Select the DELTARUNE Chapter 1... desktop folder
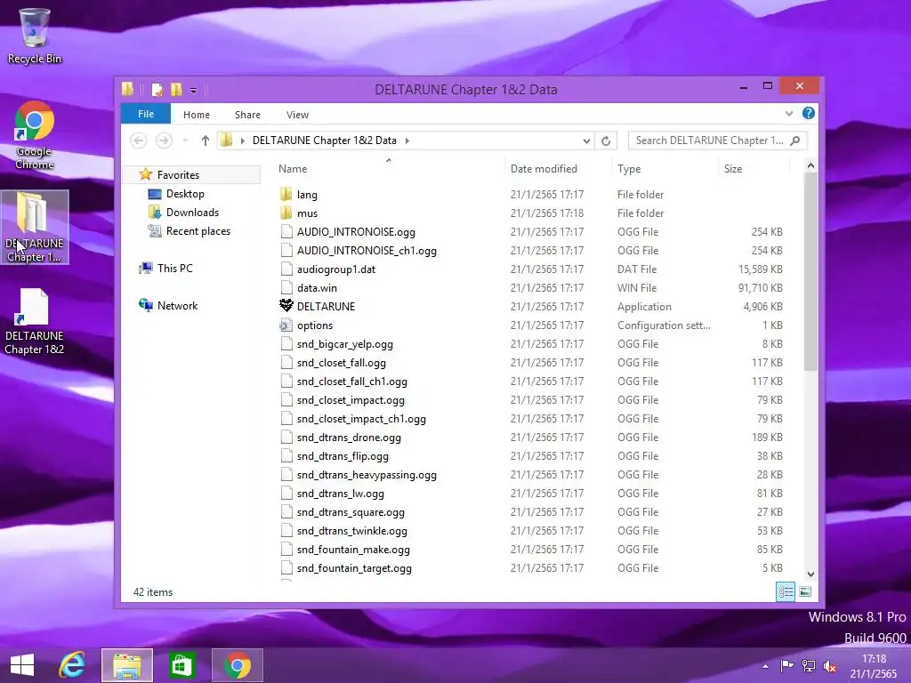Viewport: 911px width, 683px height. click(35, 227)
